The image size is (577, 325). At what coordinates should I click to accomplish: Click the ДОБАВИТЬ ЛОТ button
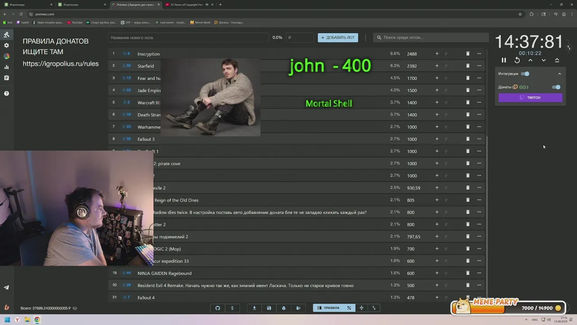338,37
